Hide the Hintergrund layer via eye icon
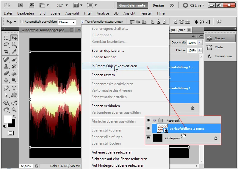This screenshot has width=238, height=169. click(148, 138)
